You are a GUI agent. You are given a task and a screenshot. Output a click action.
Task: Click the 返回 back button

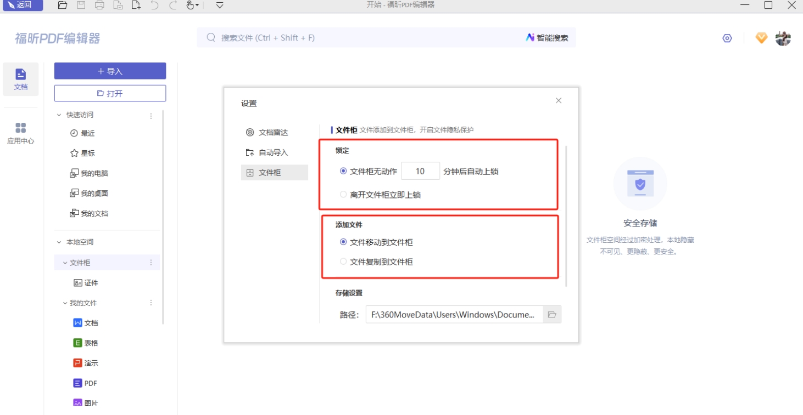22,5
